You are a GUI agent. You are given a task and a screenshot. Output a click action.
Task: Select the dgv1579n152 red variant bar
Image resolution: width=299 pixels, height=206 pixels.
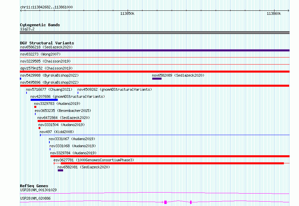(x=155, y=72)
